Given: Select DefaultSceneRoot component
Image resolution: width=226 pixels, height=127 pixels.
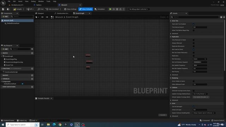Looking at the screenshot, I should pyautogui.click(x=13, y=24).
